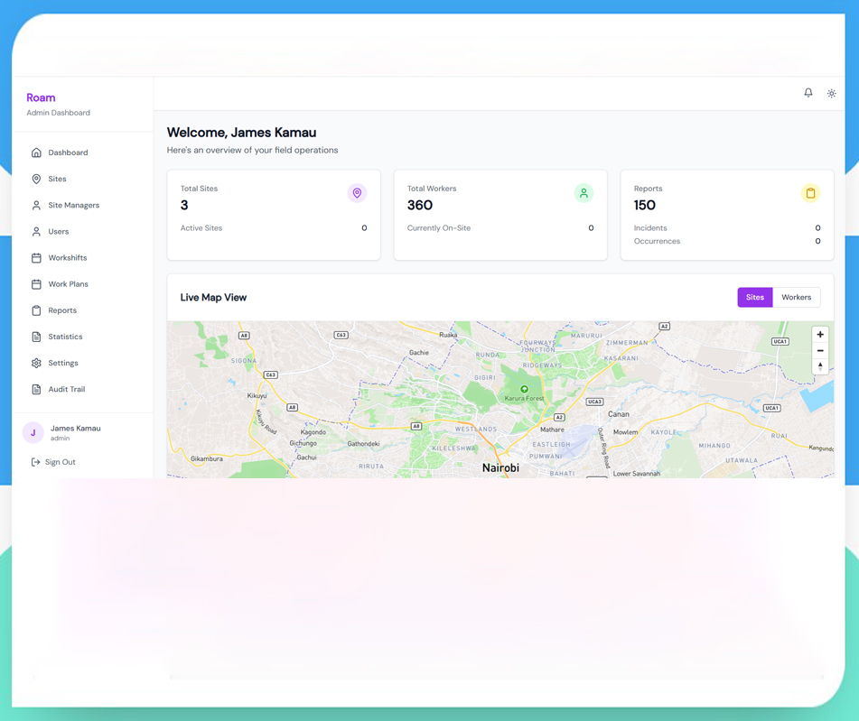
Task: Click the green person icon on Total Workers card
Action: 584,193
